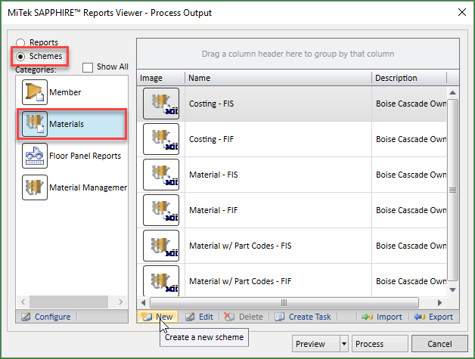Open Configure for categories

(x=45, y=317)
